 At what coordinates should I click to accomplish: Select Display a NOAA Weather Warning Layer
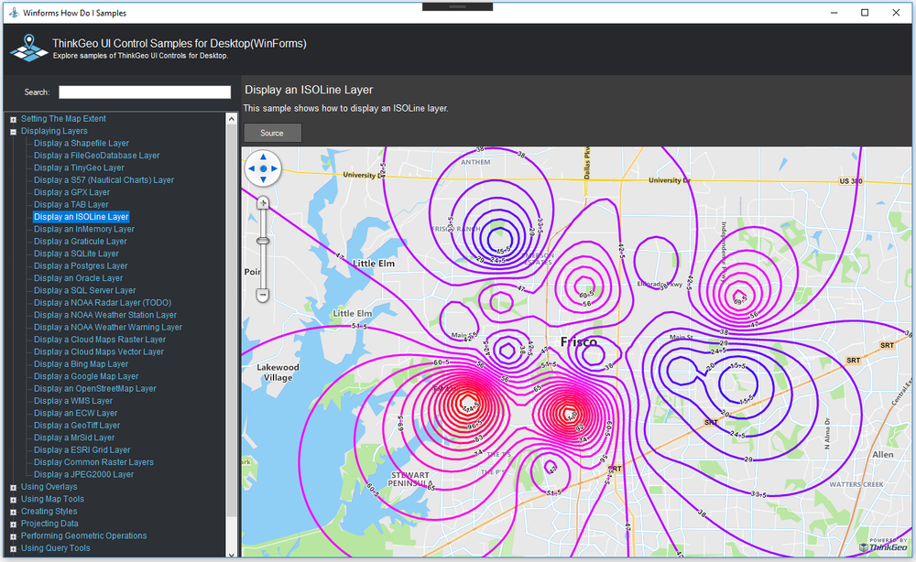click(107, 327)
